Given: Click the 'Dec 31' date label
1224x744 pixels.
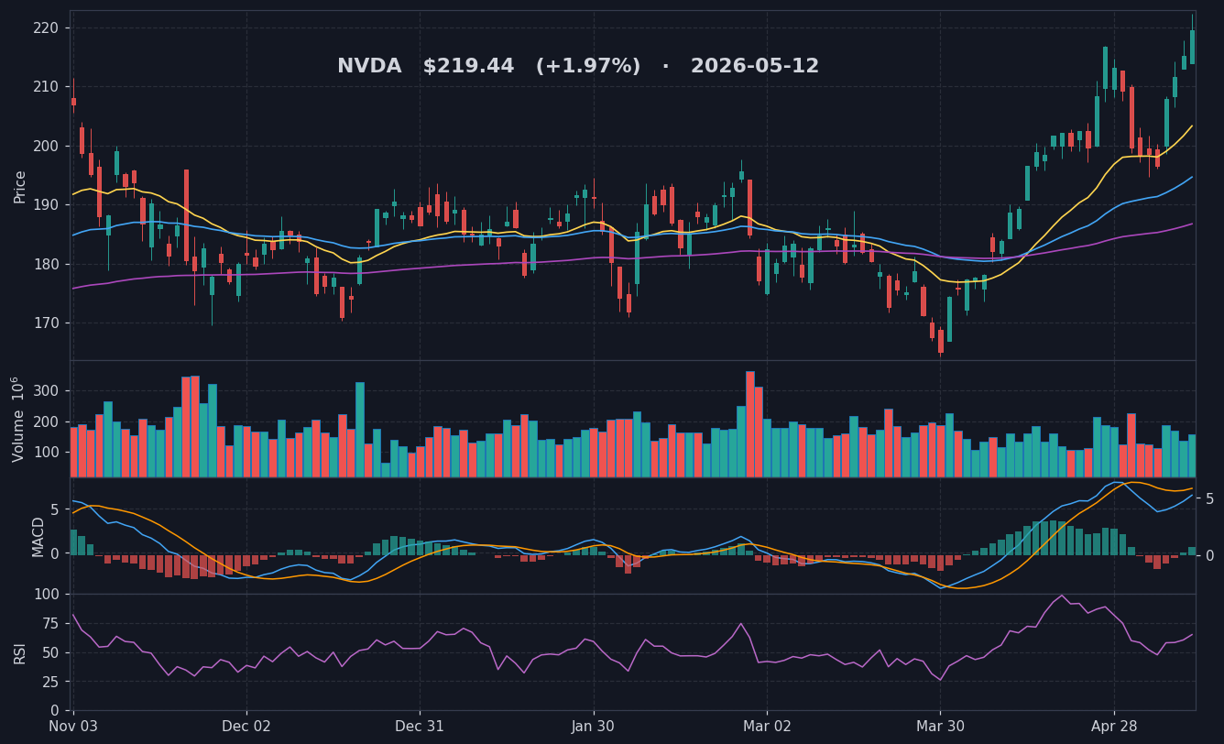Looking at the screenshot, I should [420, 727].
